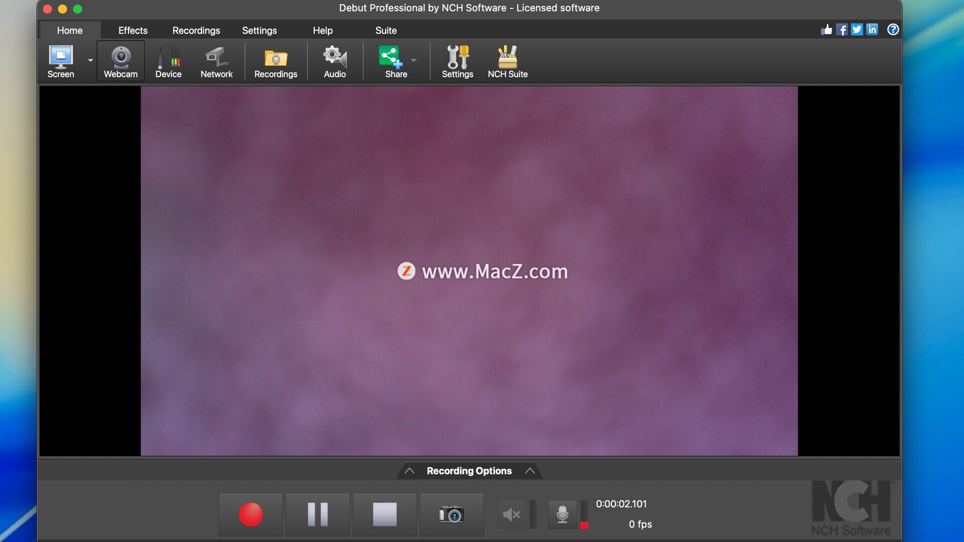
Task: Click the webcam preview video area
Action: pyautogui.click(x=469, y=271)
